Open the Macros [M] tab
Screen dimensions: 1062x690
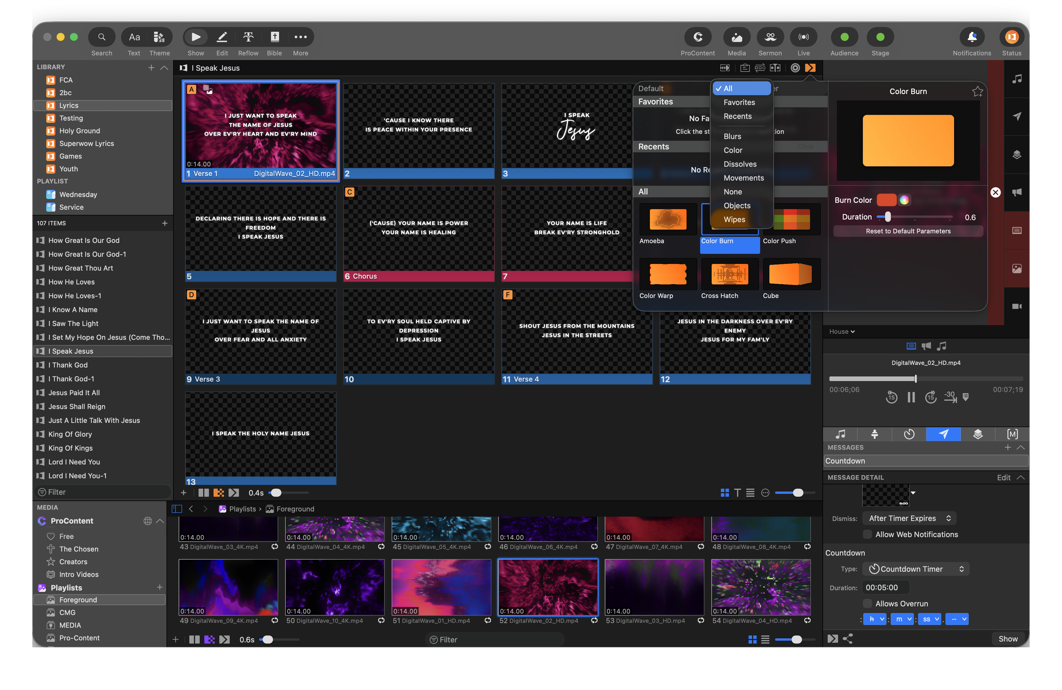click(x=1012, y=434)
